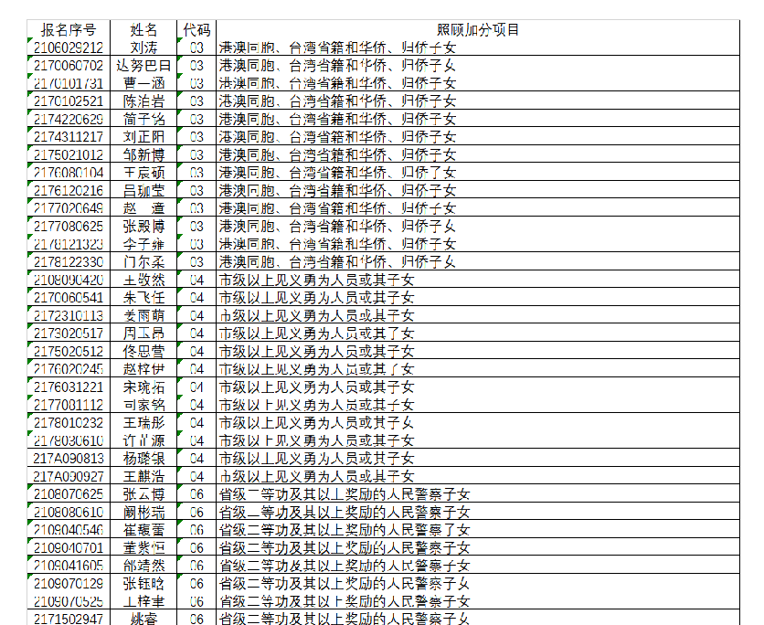Select registration number 2170102521
The width and height of the screenshot is (764, 625).
click(69, 101)
